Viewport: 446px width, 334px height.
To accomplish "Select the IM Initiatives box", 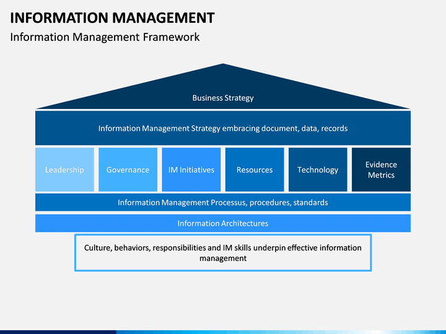I will pos(191,169).
